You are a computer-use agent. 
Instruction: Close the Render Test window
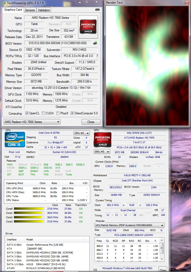pyautogui.click(x=187, y=2)
